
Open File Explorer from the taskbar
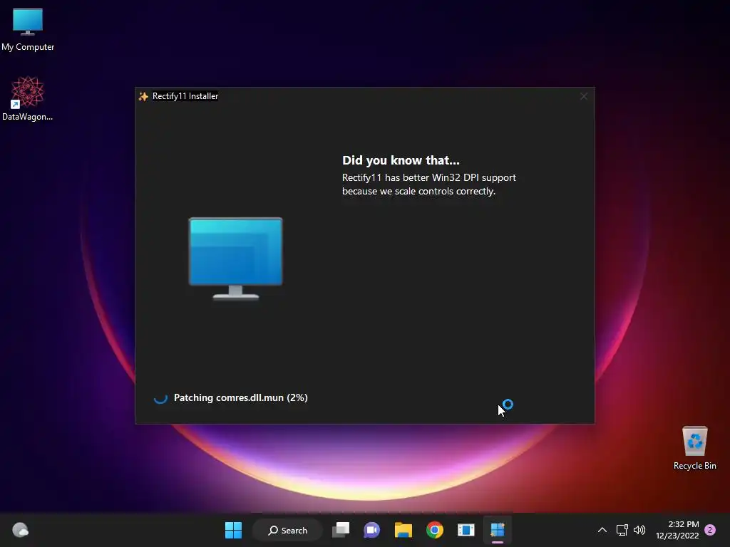[x=403, y=530]
